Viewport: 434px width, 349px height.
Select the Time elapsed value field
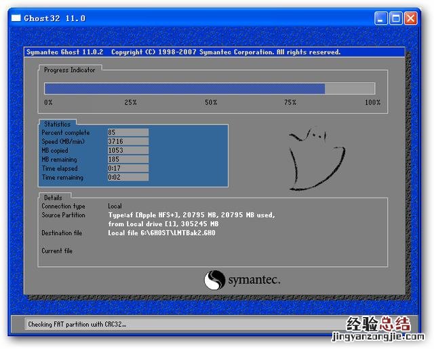[x=127, y=168]
